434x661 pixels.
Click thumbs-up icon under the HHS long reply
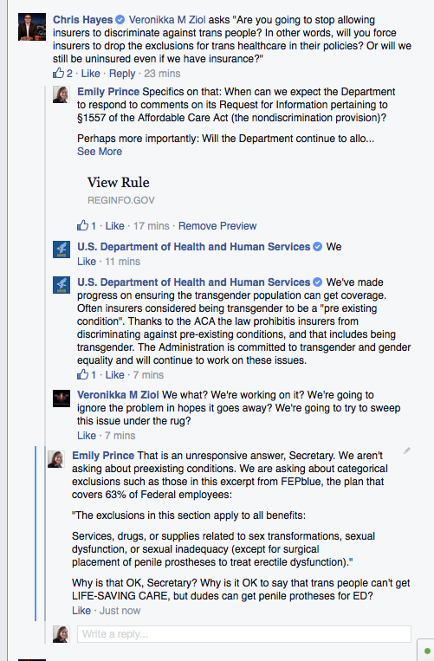tap(82, 374)
